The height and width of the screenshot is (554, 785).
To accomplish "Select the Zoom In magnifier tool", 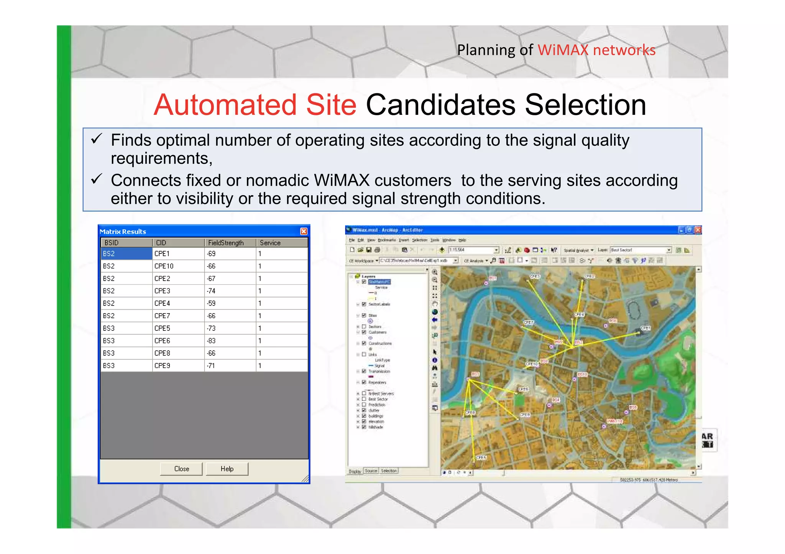I will click(x=435, y=272).
